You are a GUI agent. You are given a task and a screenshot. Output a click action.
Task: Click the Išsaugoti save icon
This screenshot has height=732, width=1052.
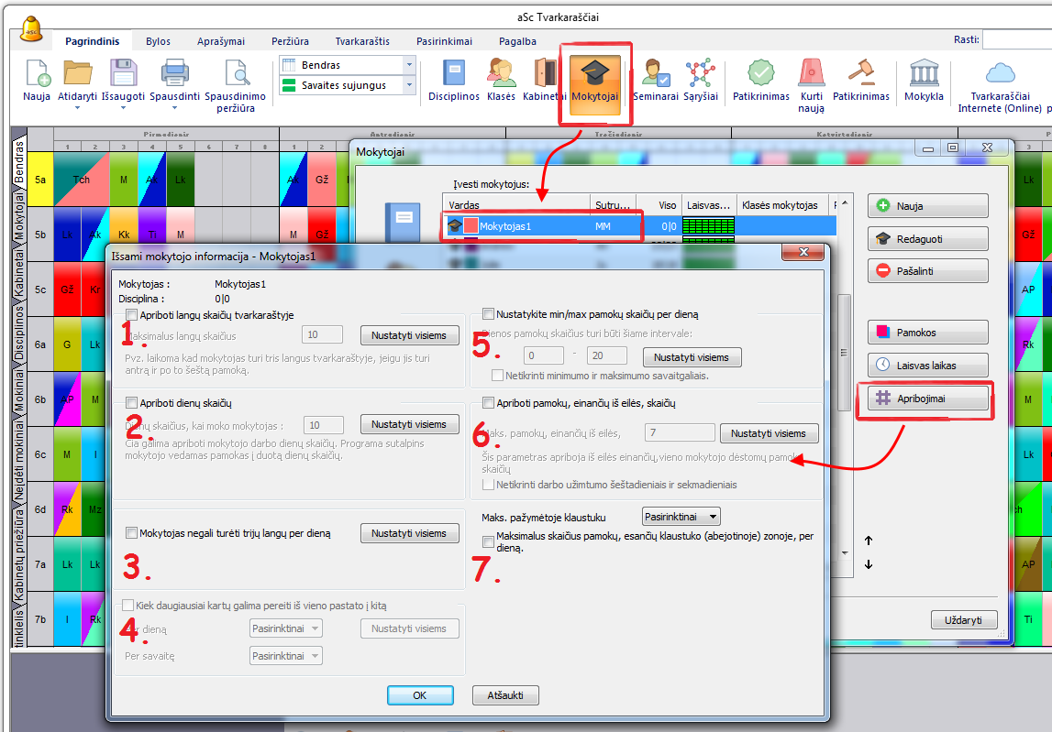(x=123, y=74)
